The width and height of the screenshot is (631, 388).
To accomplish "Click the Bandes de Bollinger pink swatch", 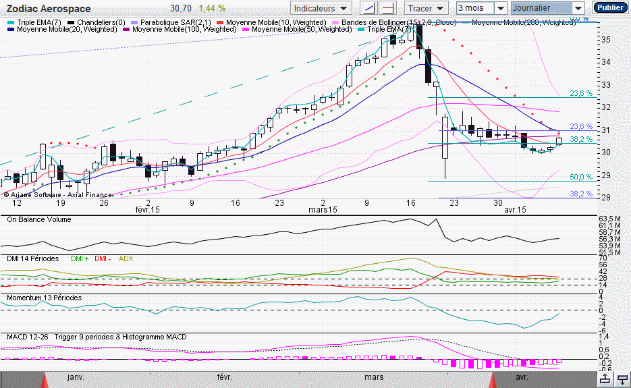I will [x=335, y=22].
